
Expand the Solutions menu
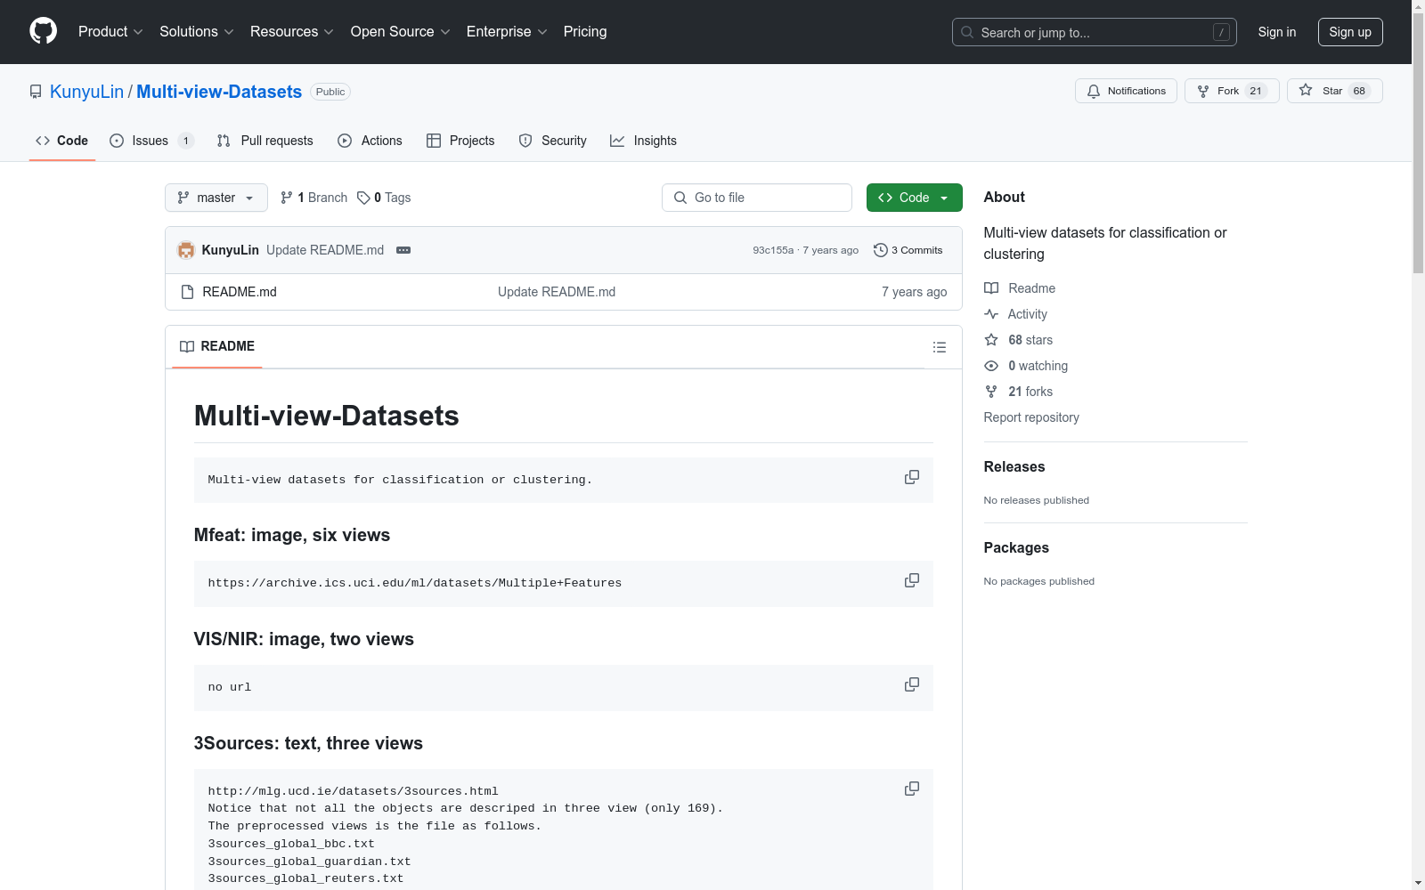point(197,31)
